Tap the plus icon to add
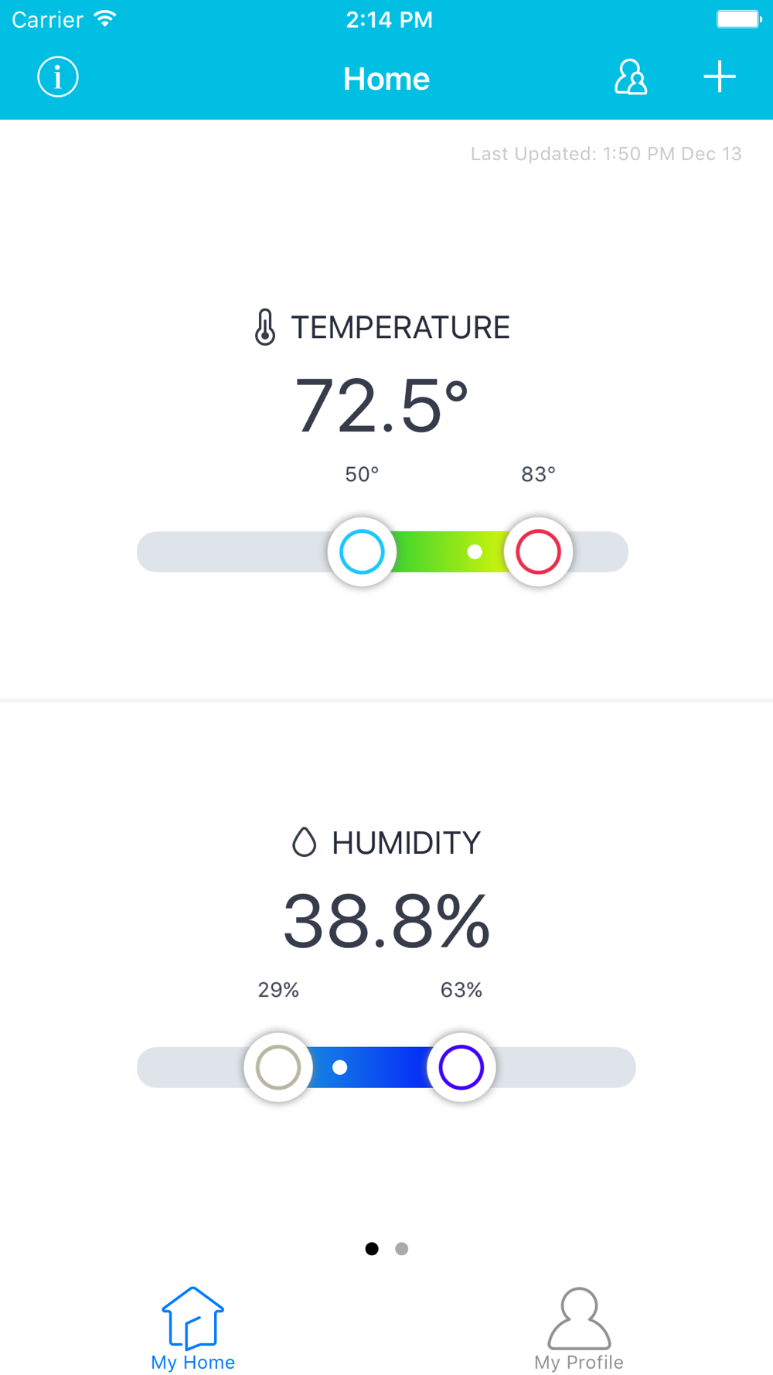This screenshot has height=1375, width=773. tap(719, 77)
